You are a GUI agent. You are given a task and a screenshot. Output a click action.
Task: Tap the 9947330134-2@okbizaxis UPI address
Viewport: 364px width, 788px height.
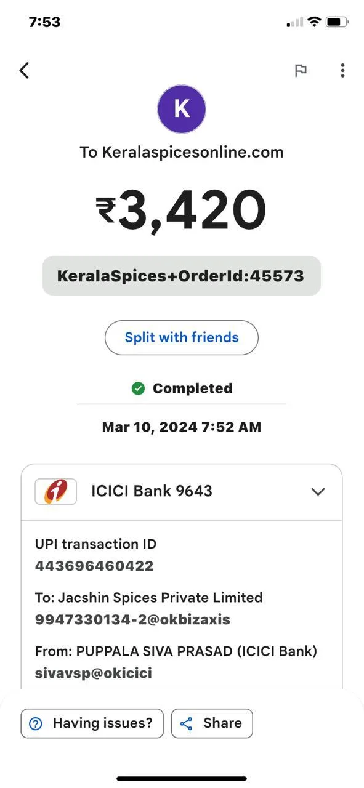pyautogui.click(x=132, y=619)
